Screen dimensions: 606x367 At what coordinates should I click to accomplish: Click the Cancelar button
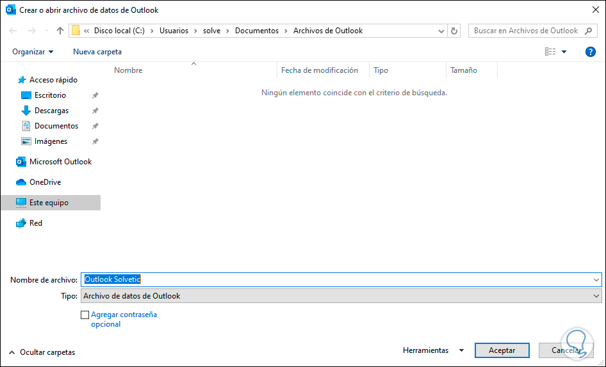[x=566, y=350]
